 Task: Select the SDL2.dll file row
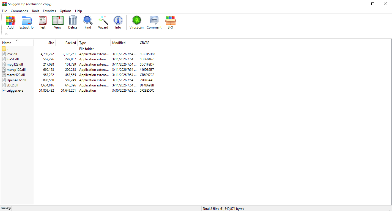[79, 85]
